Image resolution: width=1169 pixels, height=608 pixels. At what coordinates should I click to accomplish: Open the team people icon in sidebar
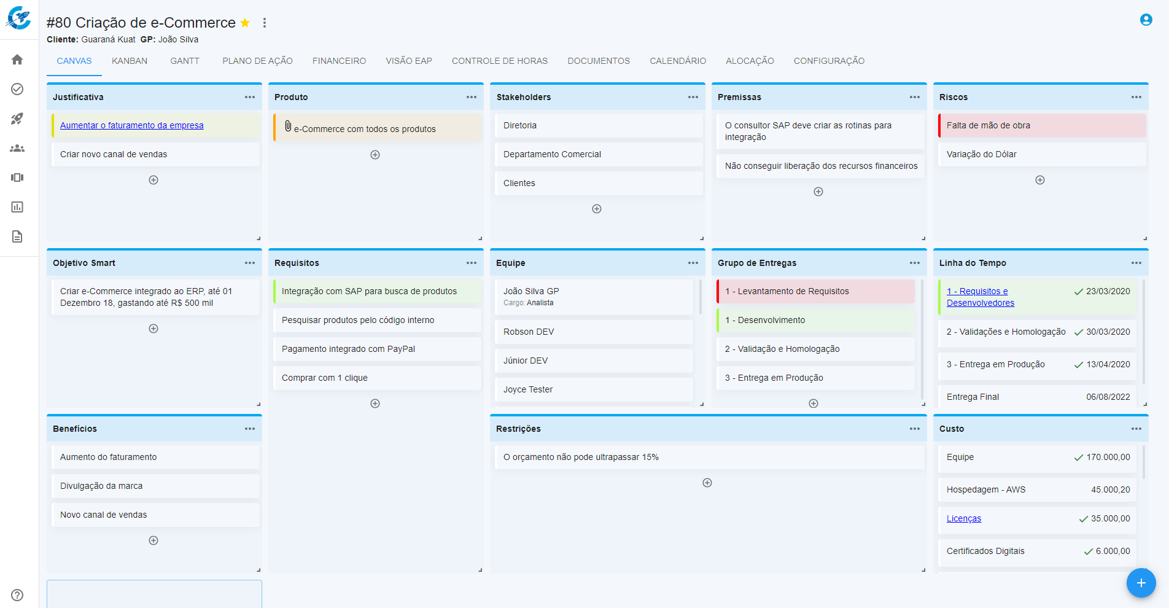coord(17,148)
